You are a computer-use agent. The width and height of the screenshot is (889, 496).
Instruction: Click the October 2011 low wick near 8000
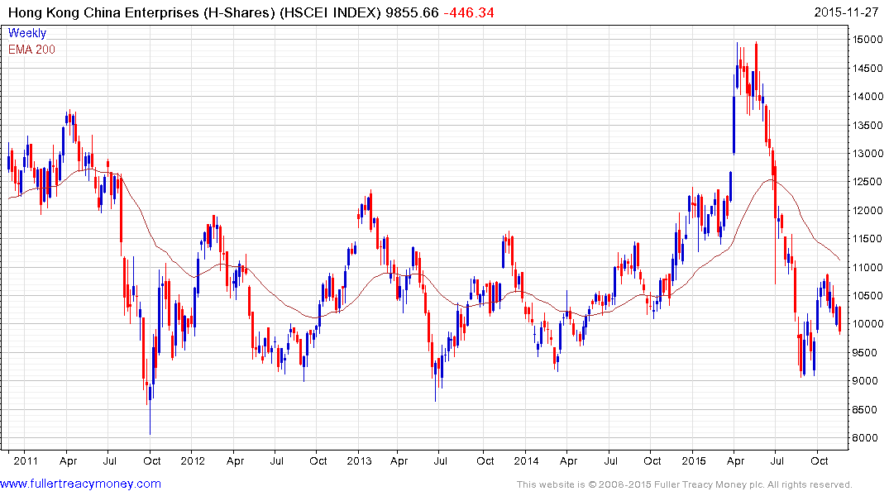tap(150, 417)
